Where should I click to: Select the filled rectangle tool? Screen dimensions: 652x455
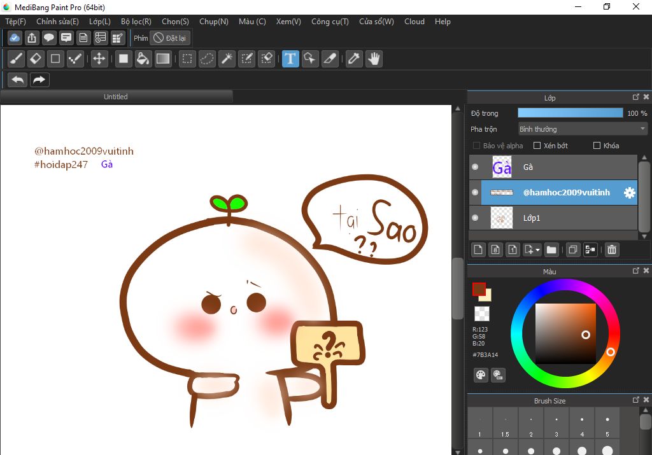123,59
